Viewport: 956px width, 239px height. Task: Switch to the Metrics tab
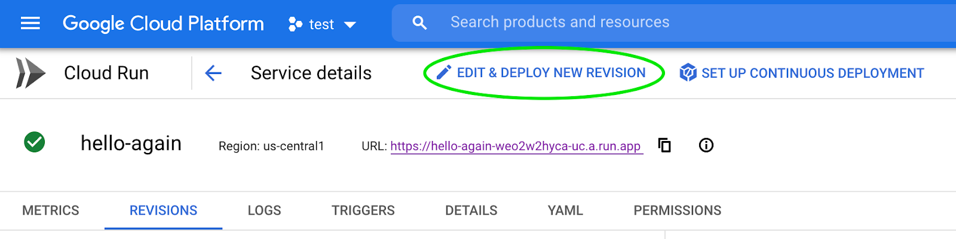[51, 210]
